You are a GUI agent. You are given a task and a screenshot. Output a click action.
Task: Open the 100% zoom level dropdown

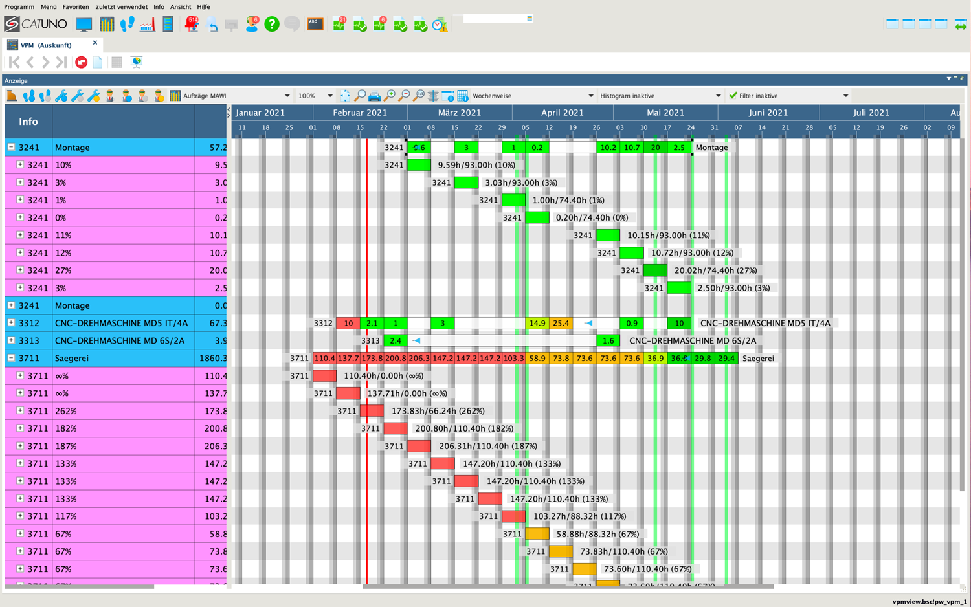click(330, 95)
